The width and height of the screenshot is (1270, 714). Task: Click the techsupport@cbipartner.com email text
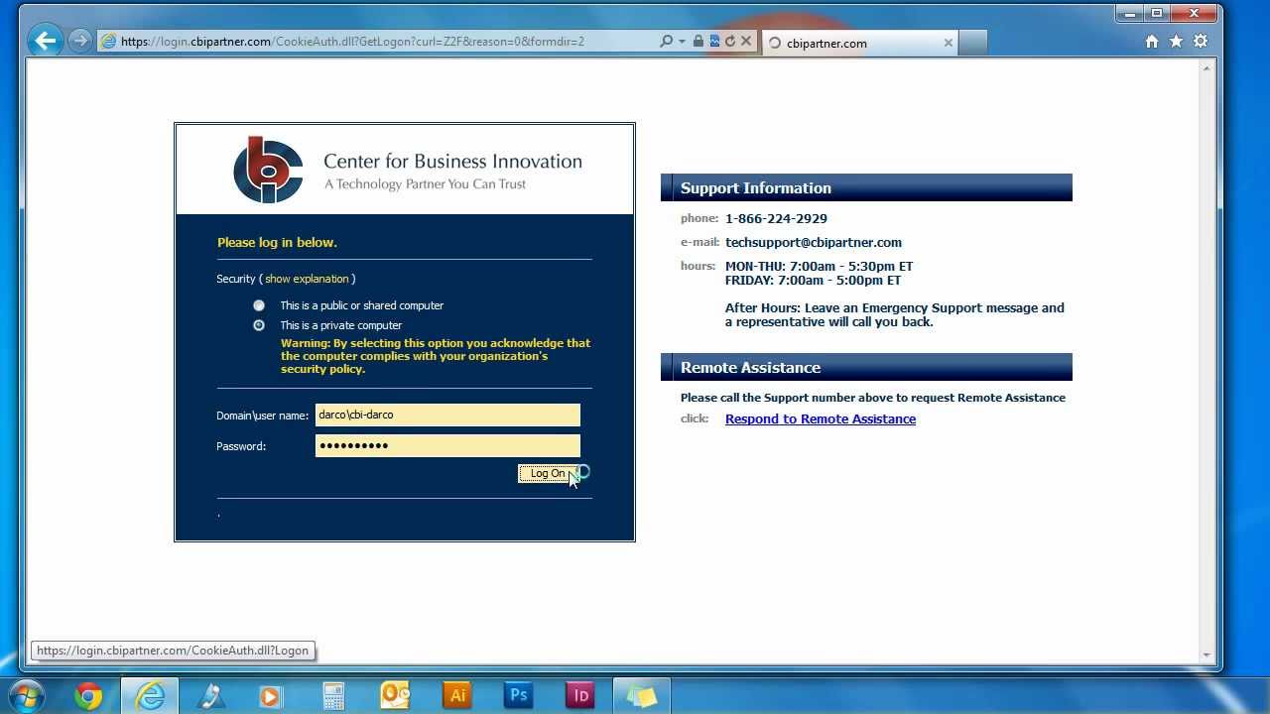pos(814,242)
